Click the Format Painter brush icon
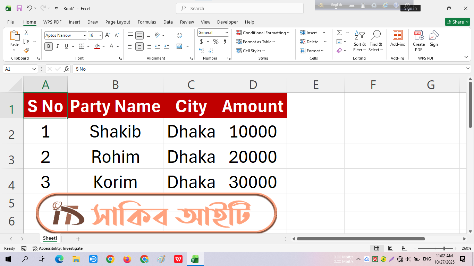474x266 pixels. click(x=26, y=51)
